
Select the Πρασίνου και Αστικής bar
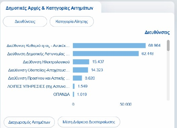click(77, 78)
